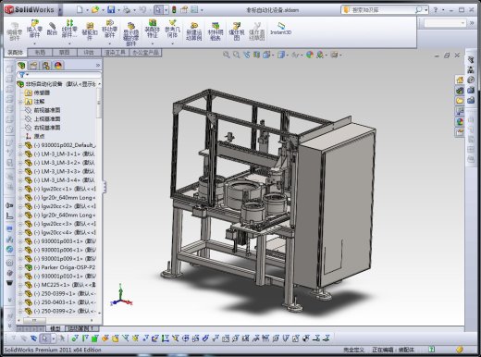Open the Render Tools (渲染工具) tab

pyautogui.click(x=115, y=53)
